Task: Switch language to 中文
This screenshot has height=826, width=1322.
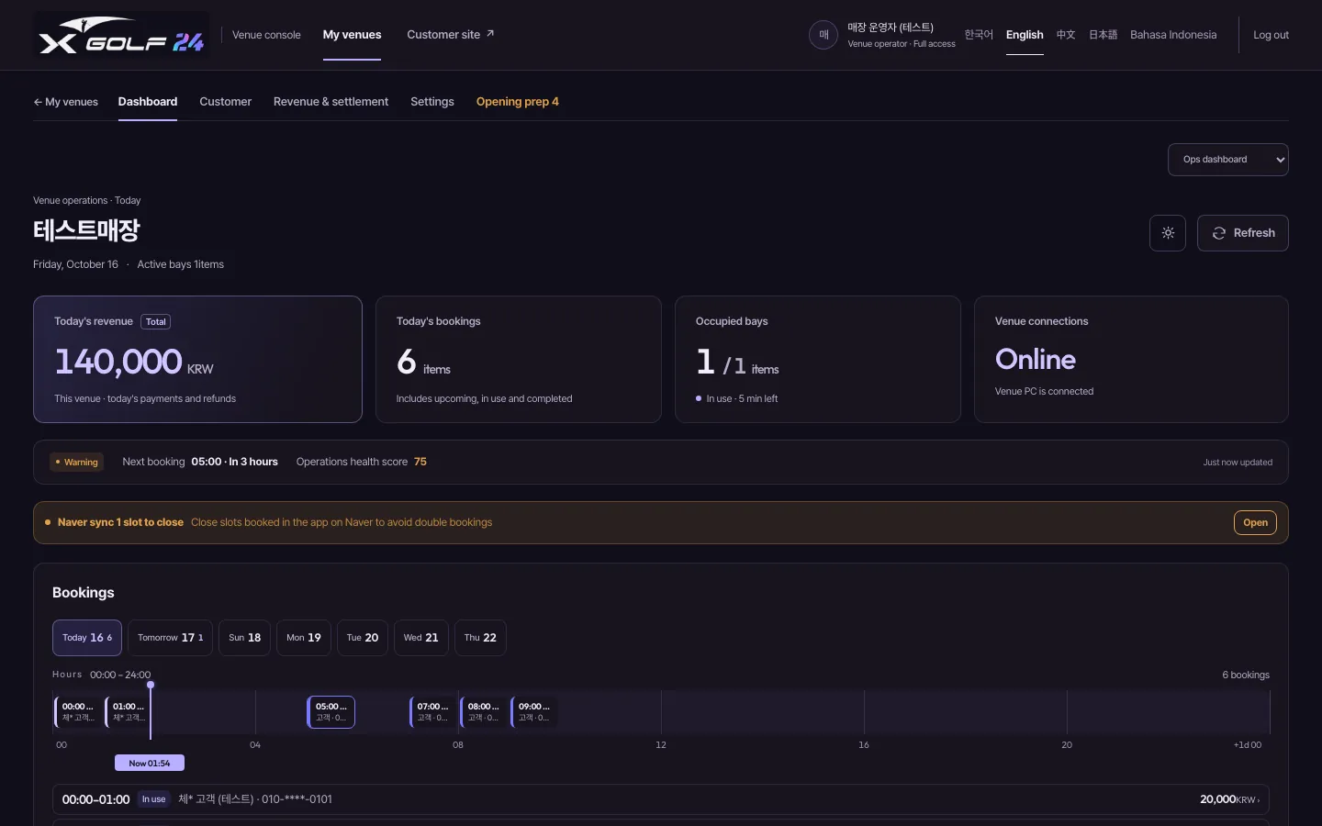Action: [1066, 35]
